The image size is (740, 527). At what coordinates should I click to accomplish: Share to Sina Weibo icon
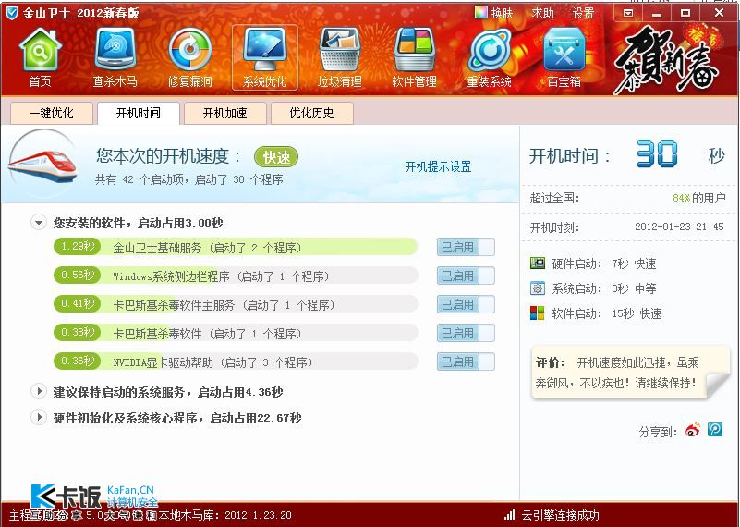click(693, 430)
